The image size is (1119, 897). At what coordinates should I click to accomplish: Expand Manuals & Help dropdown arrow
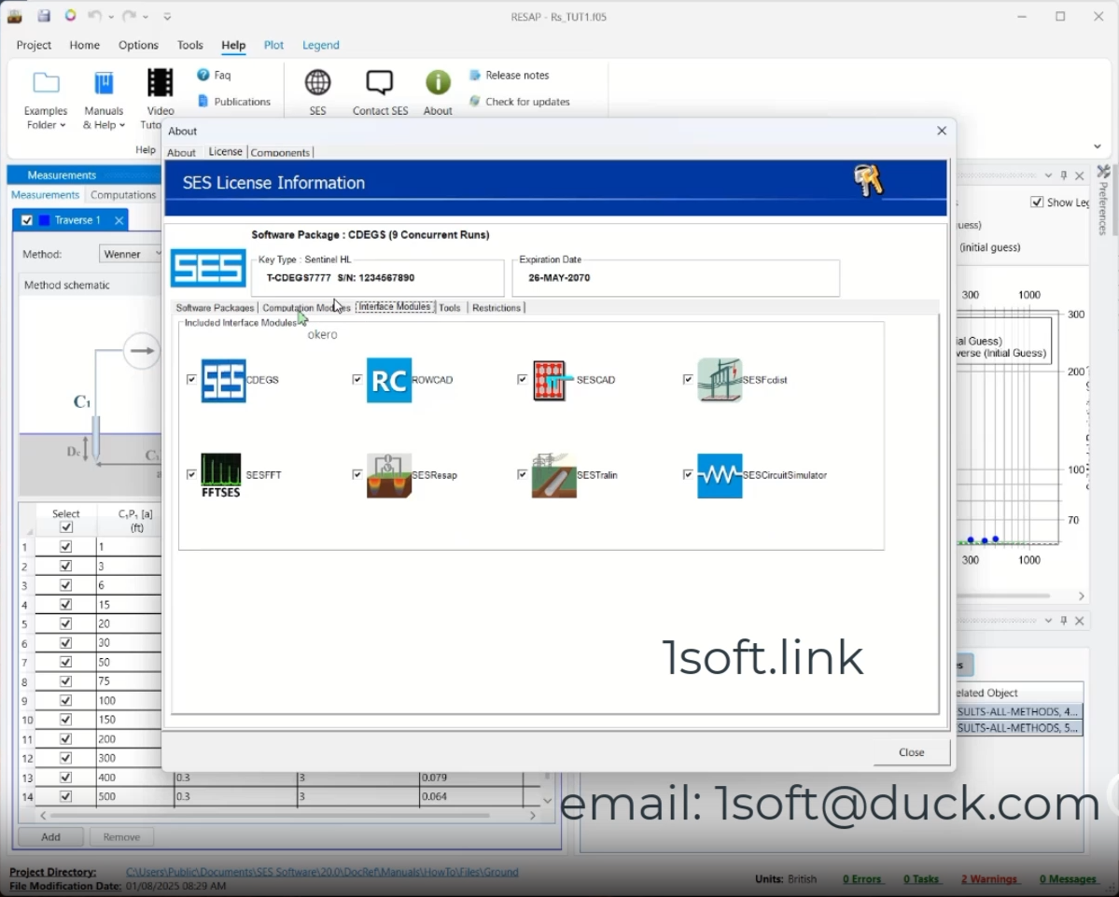(122, 126)
